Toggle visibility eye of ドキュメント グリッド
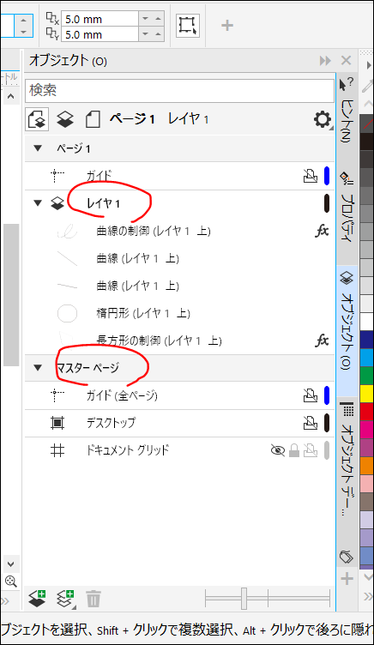374x645 pixels. [278, 450]
